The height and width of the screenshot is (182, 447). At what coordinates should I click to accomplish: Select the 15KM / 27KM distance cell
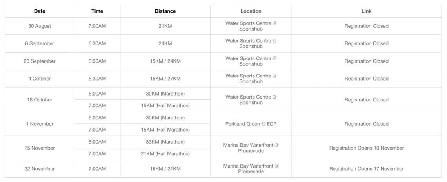pyautogui.click(x=165, y=79)
